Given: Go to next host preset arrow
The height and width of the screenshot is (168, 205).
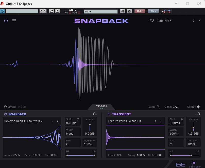Looking at the screenshot, I should (x=45, y=11).
